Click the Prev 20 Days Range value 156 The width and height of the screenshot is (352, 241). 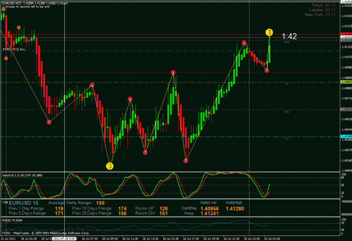(x=122, y=213)
